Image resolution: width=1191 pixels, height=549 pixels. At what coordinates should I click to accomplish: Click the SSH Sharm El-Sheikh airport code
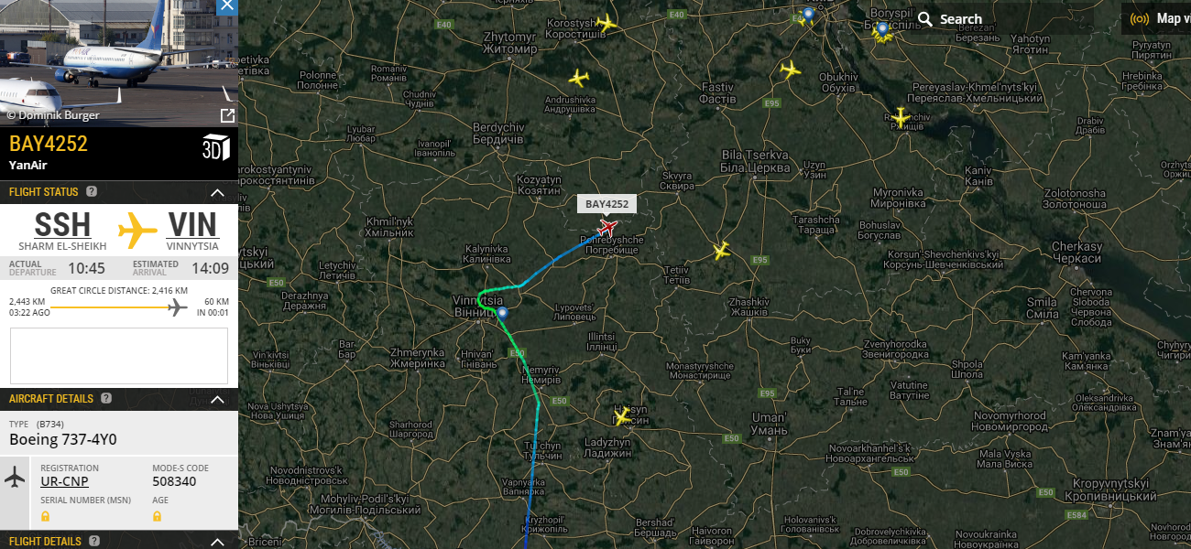click(x=62, y=225)
